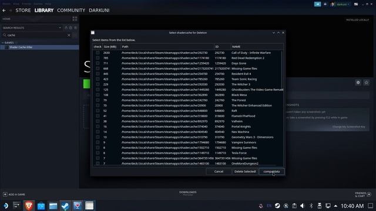This screenshot has height=211, width=376.
Task: Open tray notifications bell icon
Action: pos(261,206)
